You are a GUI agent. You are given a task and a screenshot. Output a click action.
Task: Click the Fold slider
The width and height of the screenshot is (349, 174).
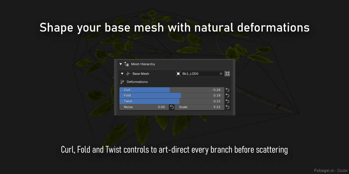pos(172,95)
